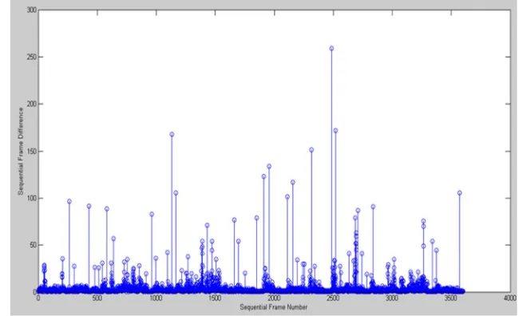Select the first tall peak marker near value 97
The width and height of the screenshot is (519, 316).
[x=69, y=202]
